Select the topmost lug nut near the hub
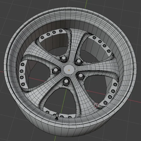 pos(64,59)
